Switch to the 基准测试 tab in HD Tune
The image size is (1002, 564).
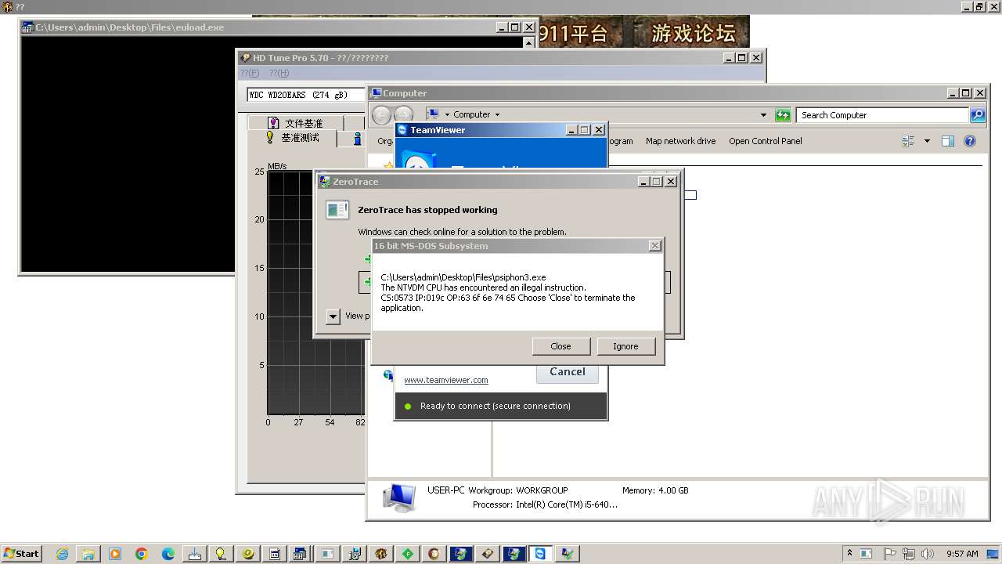[292, 138]
